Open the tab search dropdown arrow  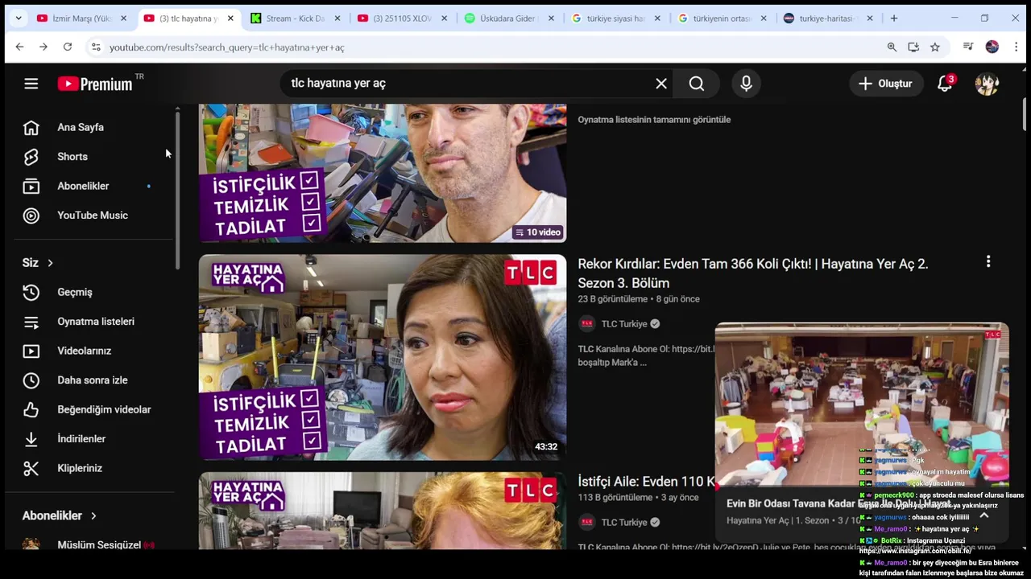coord(18,18)
